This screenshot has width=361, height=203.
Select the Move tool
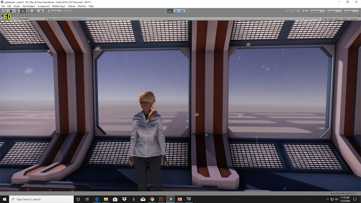[x=11, y=11]
